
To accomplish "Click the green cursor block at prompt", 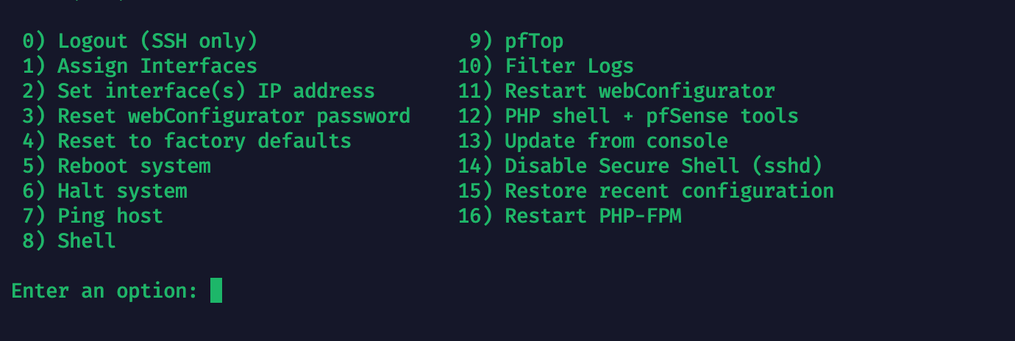I will 216,290.
